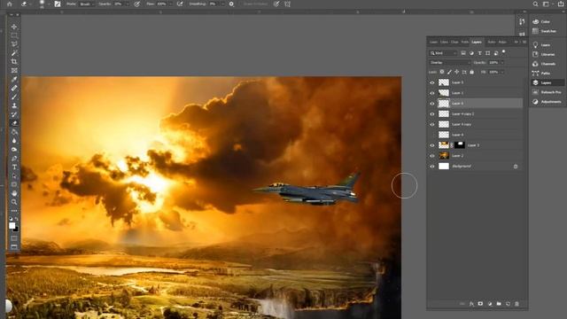Screen dimensions: 567x319
Task: Select the Move tool
Action: (x=14, y=27)
